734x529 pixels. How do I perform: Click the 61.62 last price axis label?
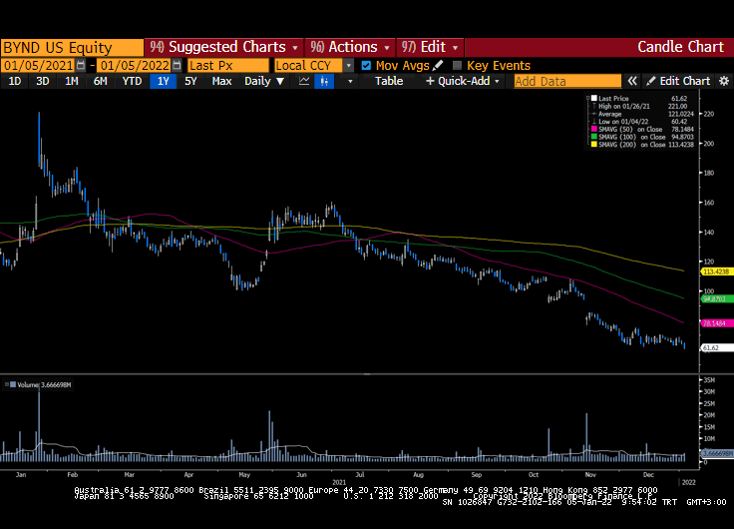717,347
